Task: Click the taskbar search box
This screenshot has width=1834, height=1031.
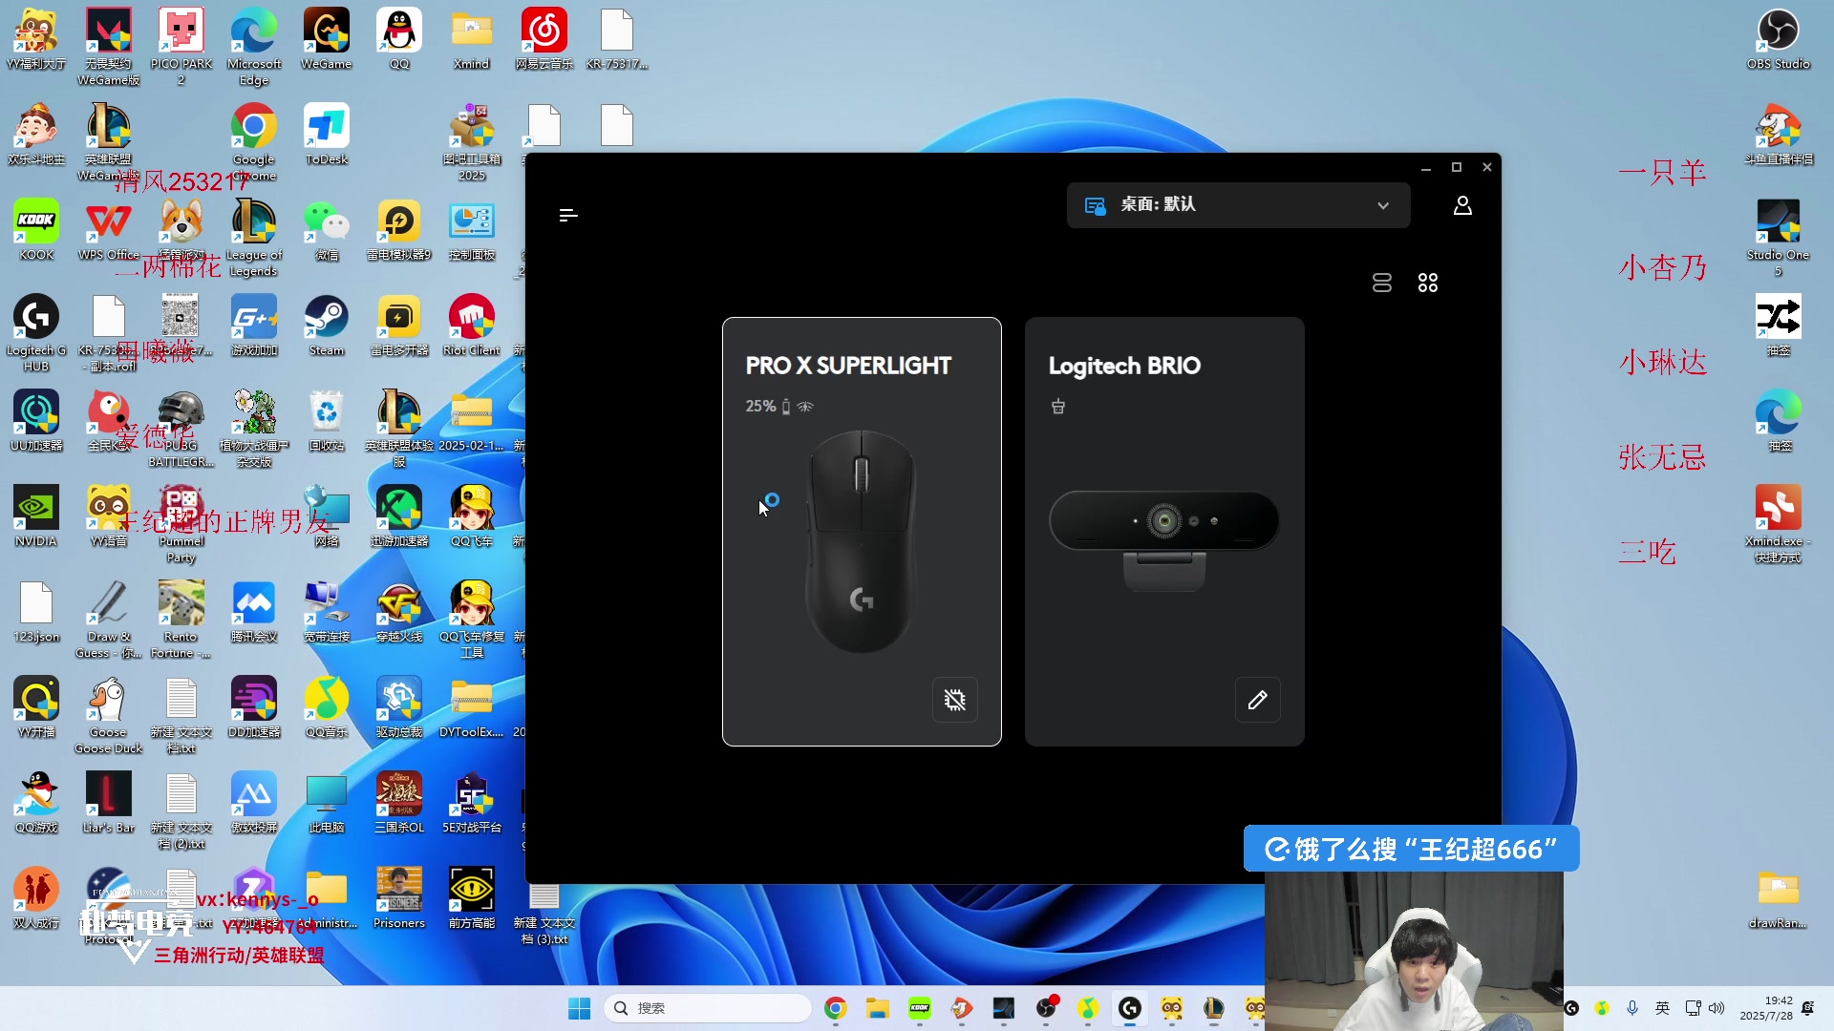Action: [707, 1008]
